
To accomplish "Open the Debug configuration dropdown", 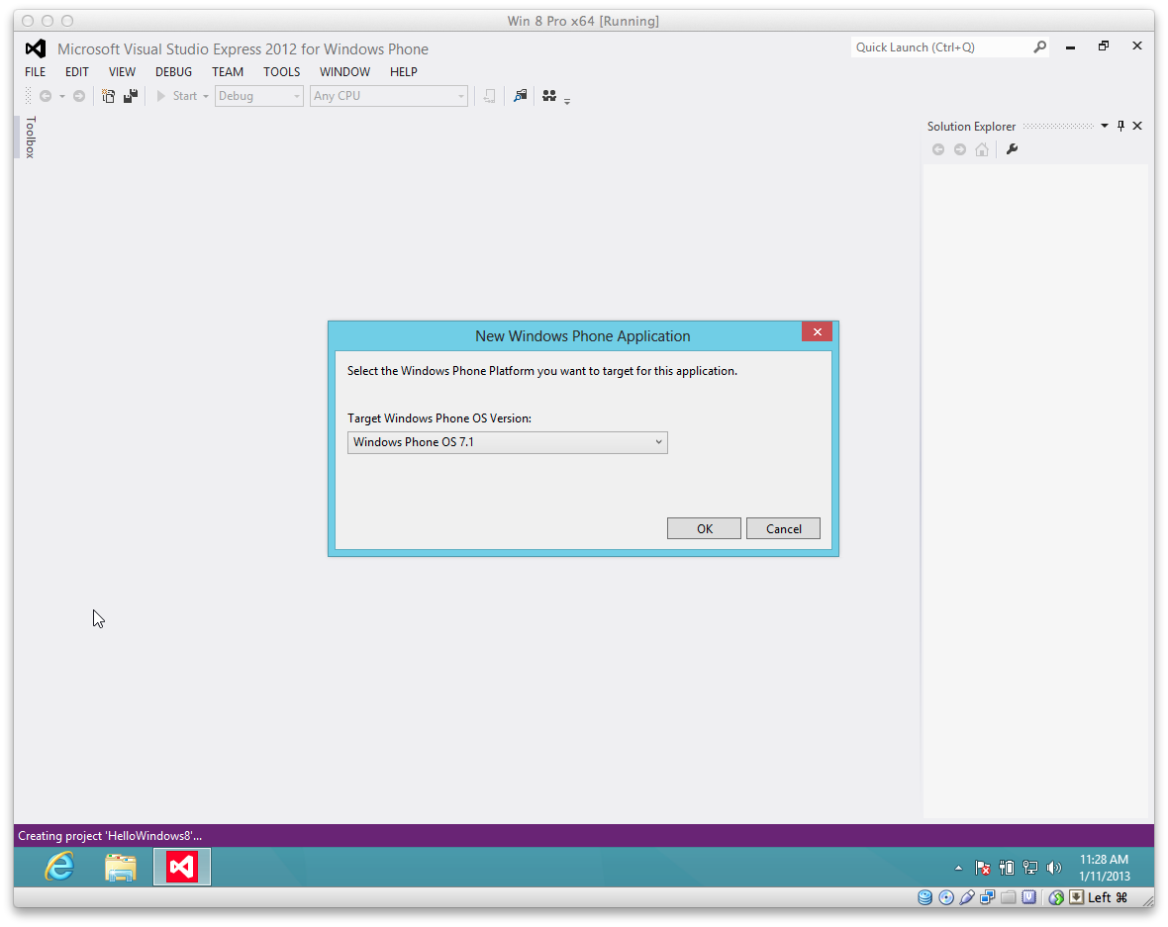I will click(258, 96).
